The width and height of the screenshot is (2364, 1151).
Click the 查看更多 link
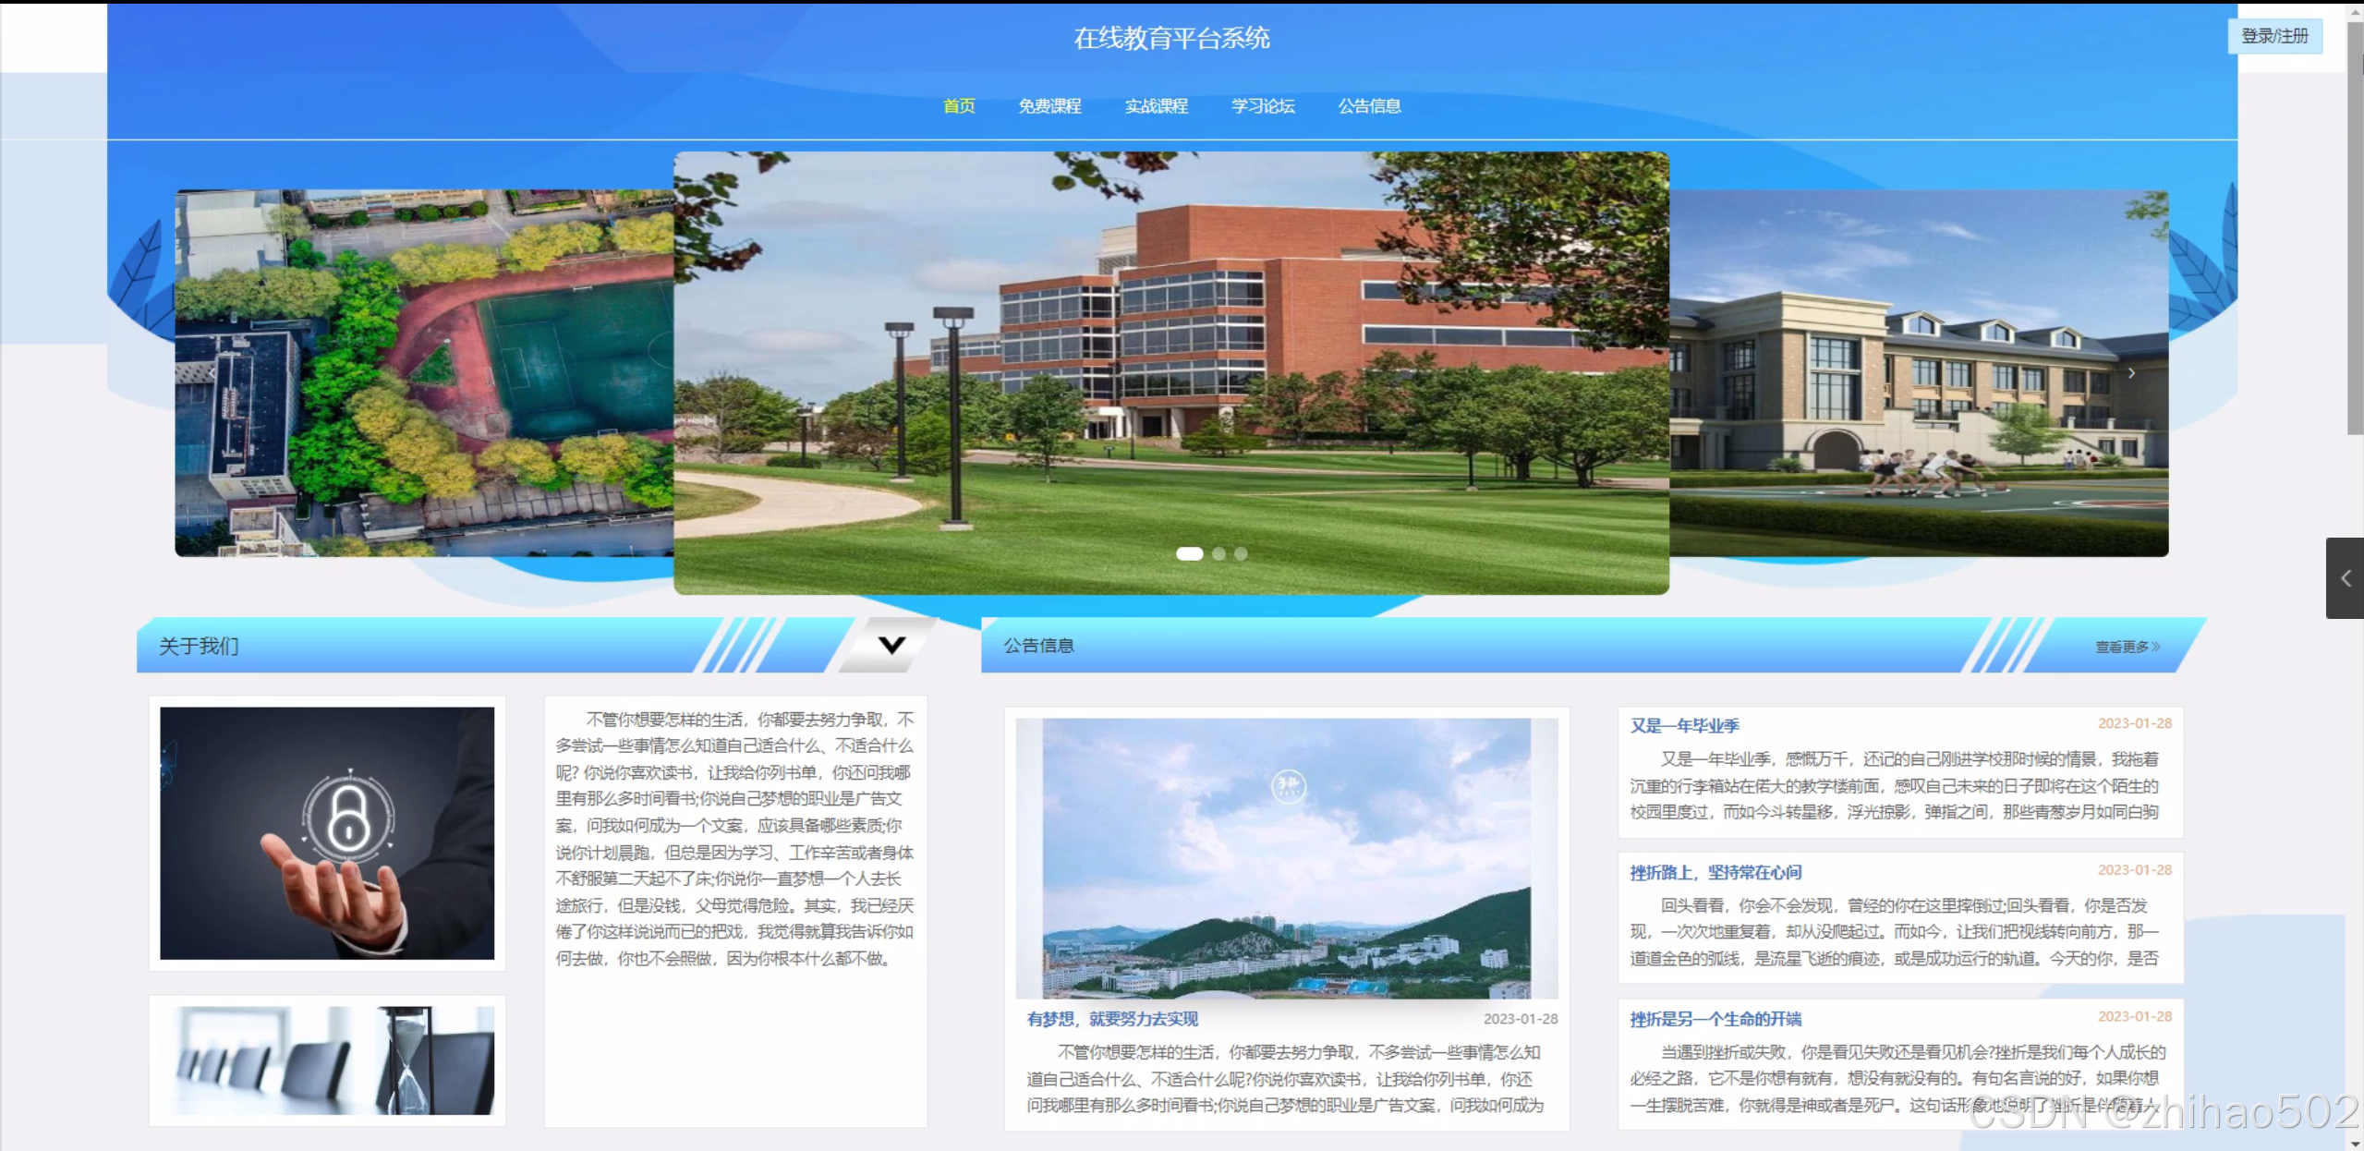point(2127,647)
